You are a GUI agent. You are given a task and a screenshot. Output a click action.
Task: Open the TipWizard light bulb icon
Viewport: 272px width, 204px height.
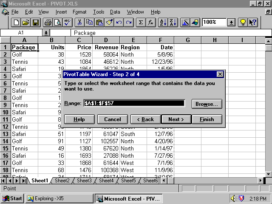(x=243, y=23)
